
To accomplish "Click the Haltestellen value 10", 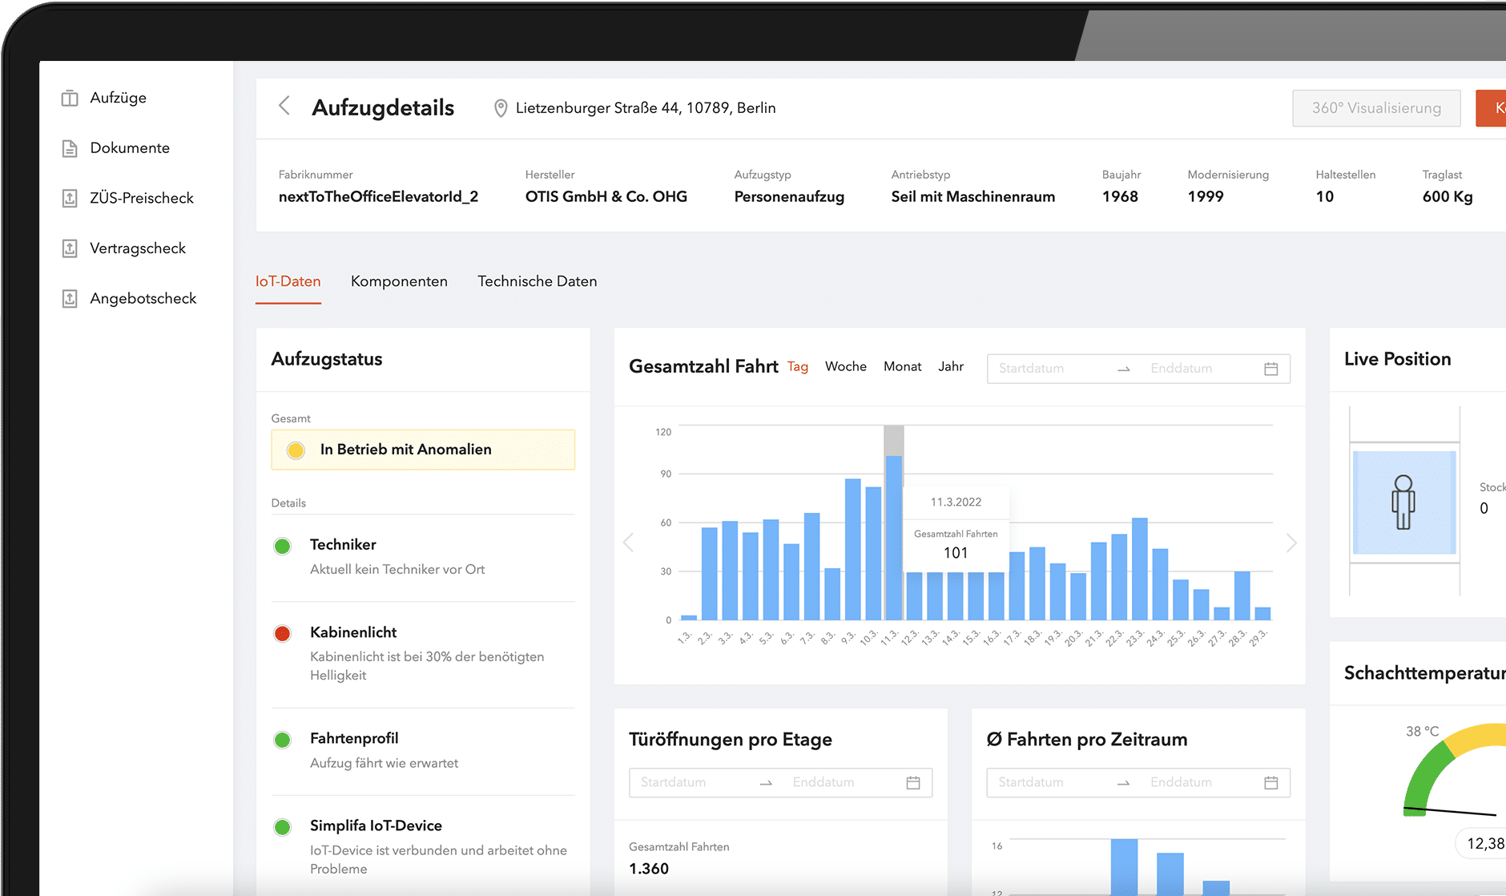I will coord(1325,197).
